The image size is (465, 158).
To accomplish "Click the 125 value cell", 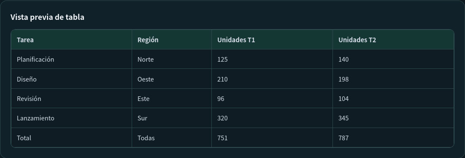I will [x=272, y=59].
